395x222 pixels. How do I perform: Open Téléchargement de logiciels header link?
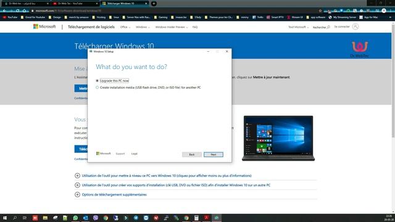[91, 27]
